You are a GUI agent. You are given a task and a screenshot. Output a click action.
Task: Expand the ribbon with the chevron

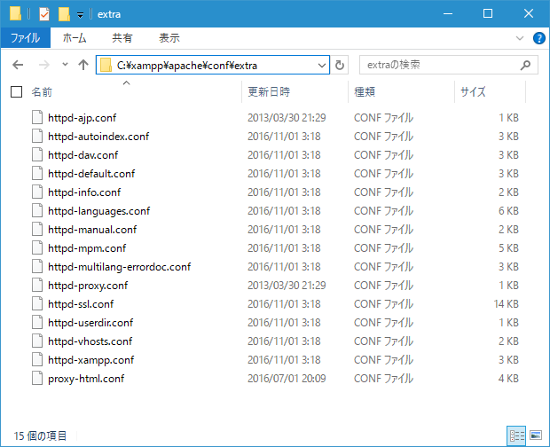tap(520, 38)
